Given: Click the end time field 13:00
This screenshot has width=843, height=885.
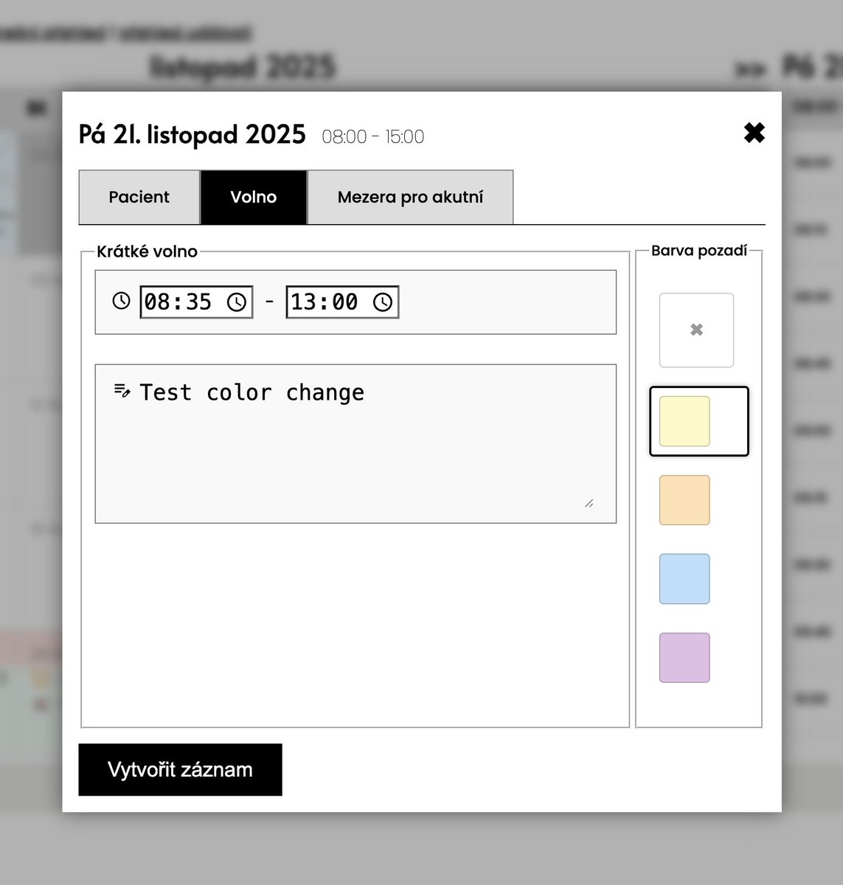Looking at the screenshot, I should 342,302.
